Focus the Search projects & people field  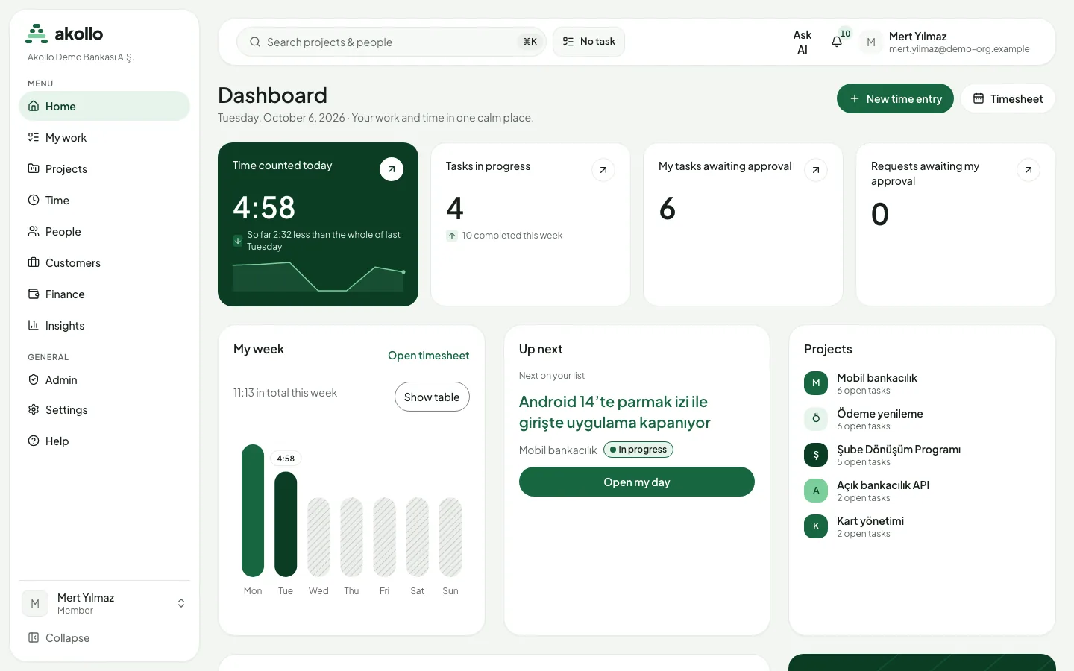(392, 42)
